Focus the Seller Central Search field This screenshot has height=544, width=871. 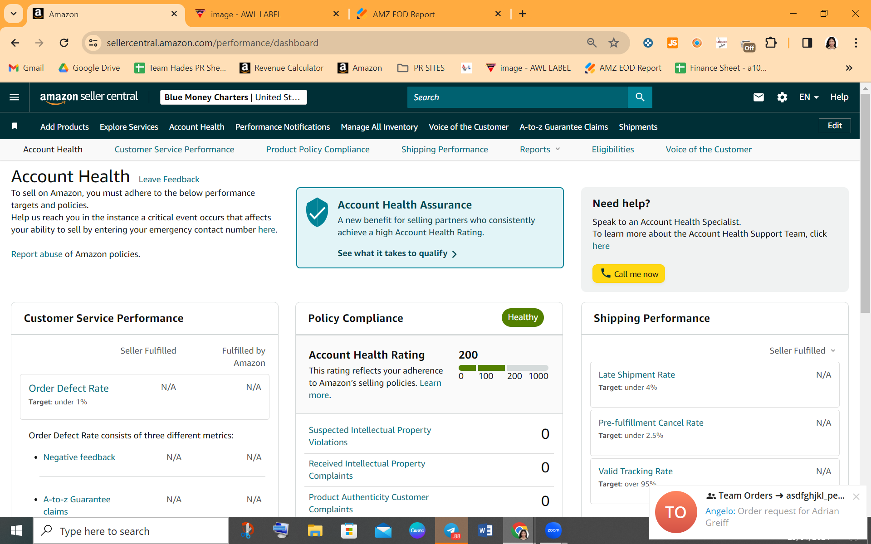click(x=518, y=97)
